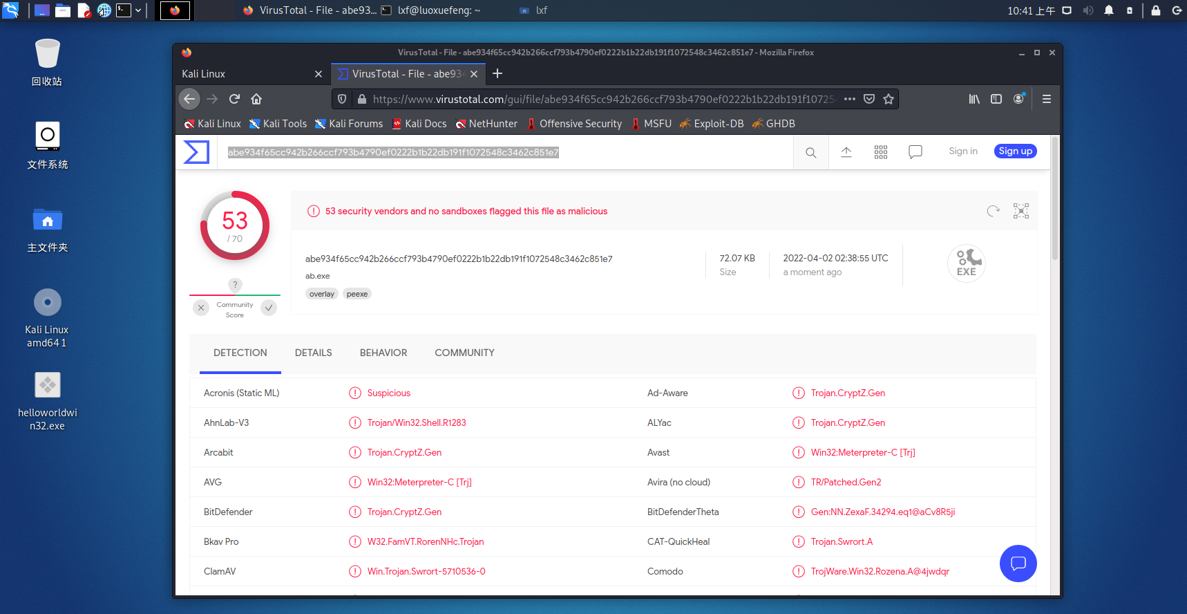Open the Firefox account icon

1018,99
